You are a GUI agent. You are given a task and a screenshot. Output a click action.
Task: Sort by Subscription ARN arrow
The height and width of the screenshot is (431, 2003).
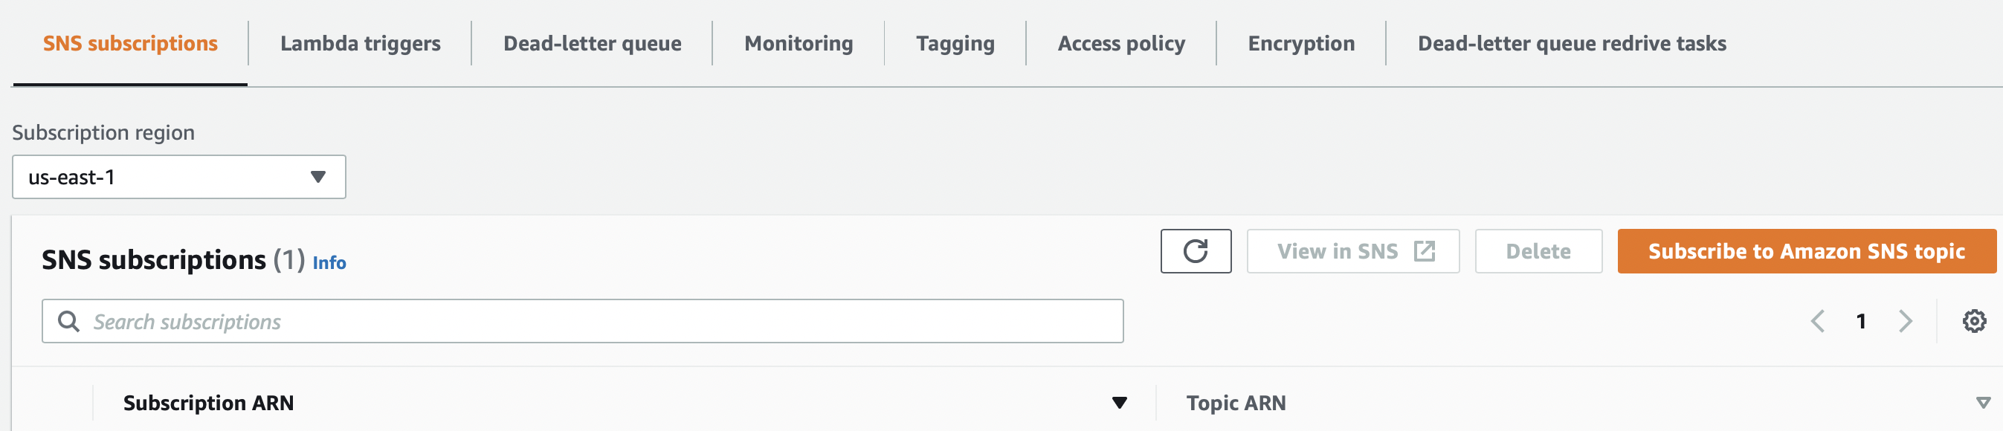(1119, 402)
